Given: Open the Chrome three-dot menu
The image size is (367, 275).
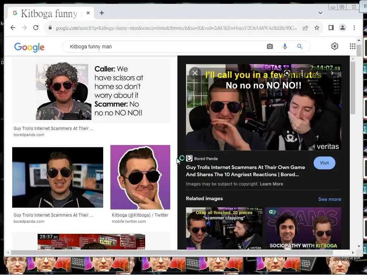Looking at the screenshot, I should pyautogui.click(x=354, y=28).
